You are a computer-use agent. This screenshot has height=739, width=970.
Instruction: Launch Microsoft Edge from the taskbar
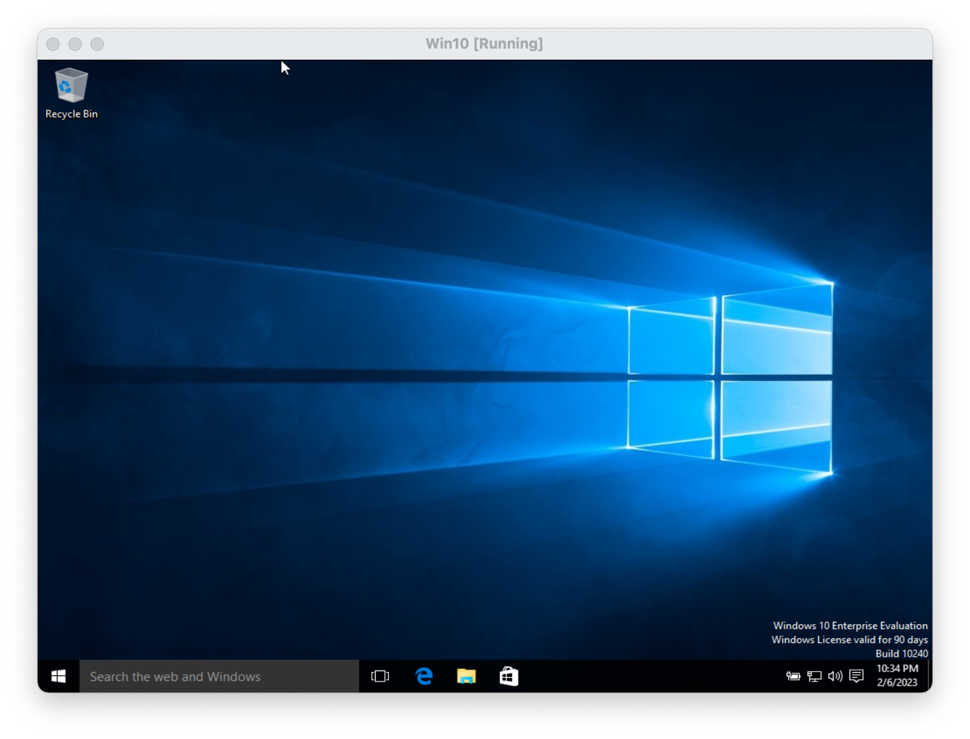click(424, 676)
